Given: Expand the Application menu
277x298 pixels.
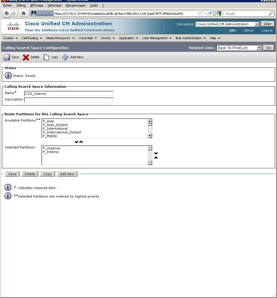Looking at the screenshot, I should coord(129,38).
